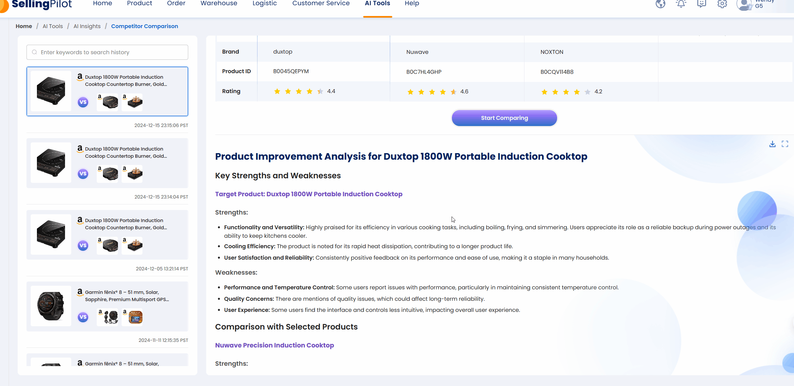Click the globe language icon
Viewport: 794px width, 386px height.
pyautogui.click(x=660, y=4)
